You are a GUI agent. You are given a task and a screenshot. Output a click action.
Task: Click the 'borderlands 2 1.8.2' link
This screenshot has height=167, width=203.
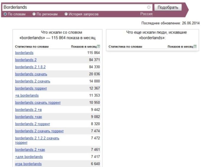pos(30,67)
